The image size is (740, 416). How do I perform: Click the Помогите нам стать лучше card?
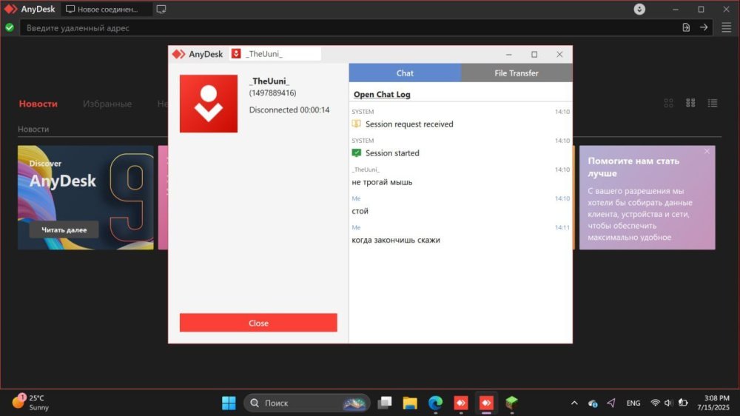[647, 198]
